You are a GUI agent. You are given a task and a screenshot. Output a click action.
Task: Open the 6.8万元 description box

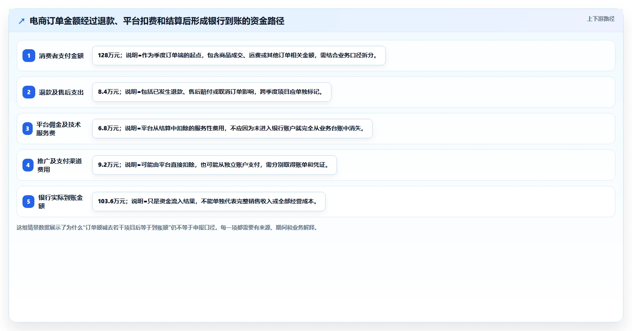tap(232, 129)
